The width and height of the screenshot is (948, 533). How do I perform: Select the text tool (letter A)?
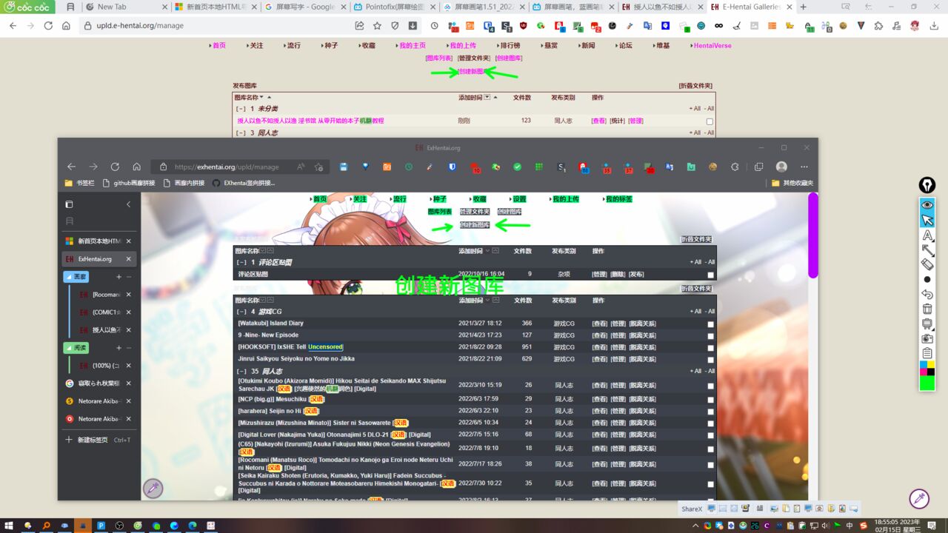927,235
